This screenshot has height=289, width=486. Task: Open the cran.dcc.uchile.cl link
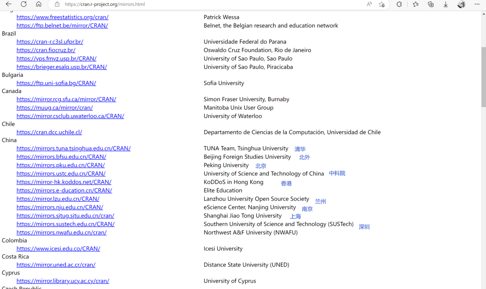click(49, 132)
